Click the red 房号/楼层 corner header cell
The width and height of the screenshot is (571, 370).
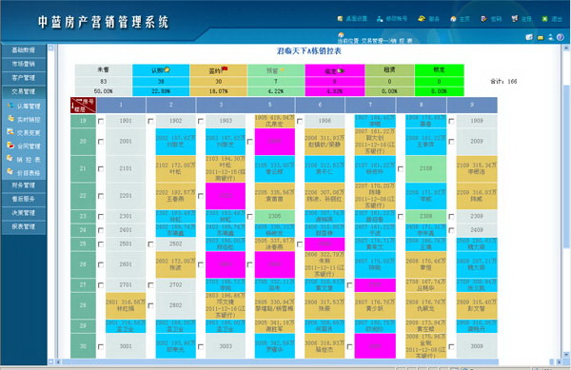[x=84, y=105]
